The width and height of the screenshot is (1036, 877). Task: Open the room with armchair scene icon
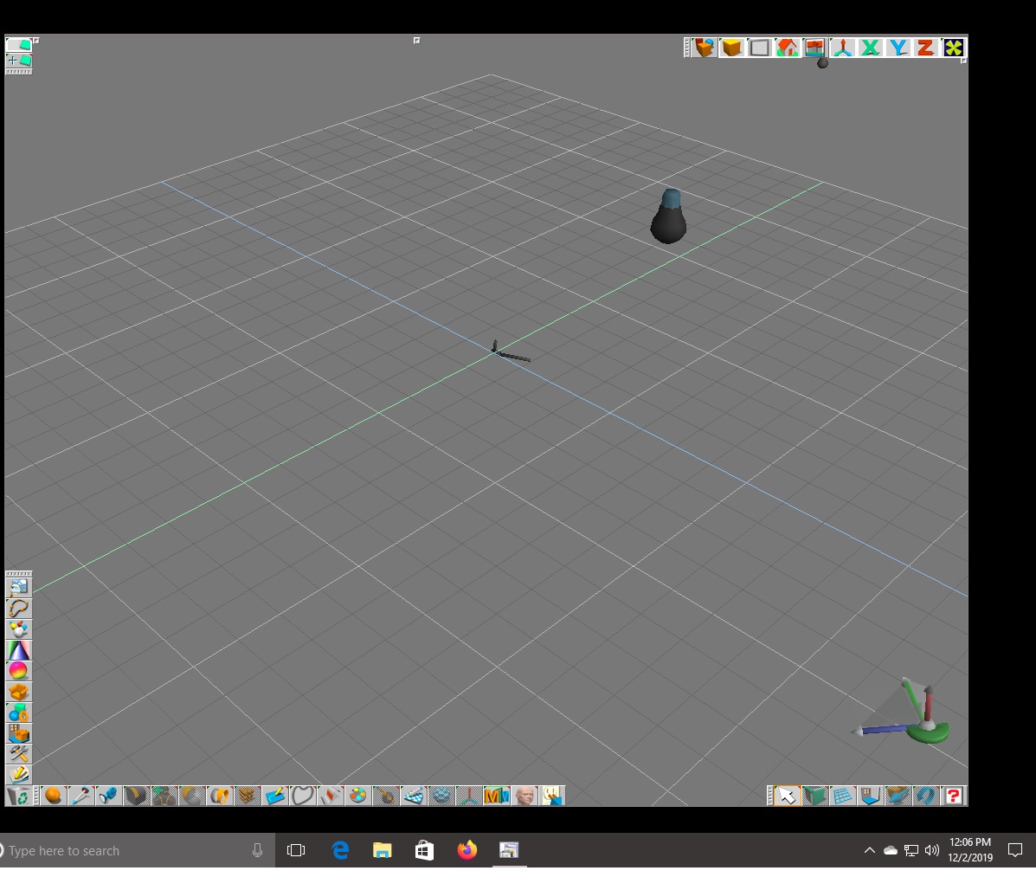click(x=18, y=733)
